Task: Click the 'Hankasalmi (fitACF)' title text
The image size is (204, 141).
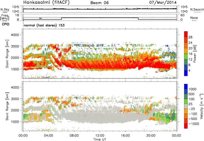Action: [46, 3]
